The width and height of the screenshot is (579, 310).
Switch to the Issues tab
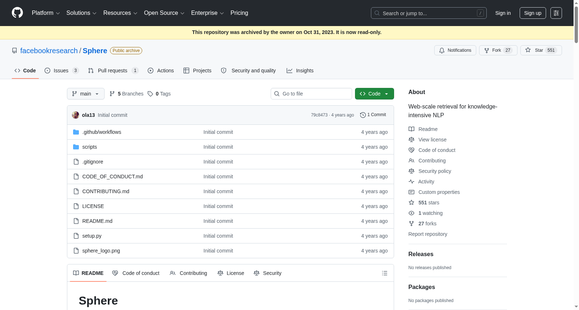[62, 71]
